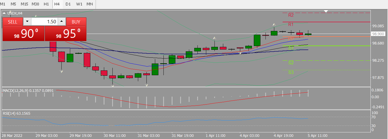Click the R1 resistance pivot line label
This screenshot has width=388, height=139.
coord(291,24)
